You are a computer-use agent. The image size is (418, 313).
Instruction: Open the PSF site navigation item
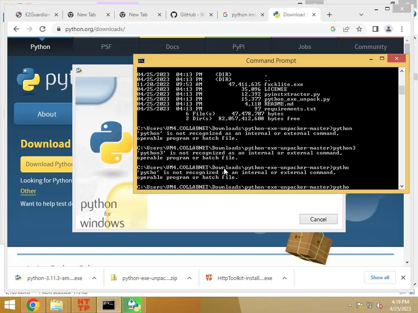coord(107,46)
